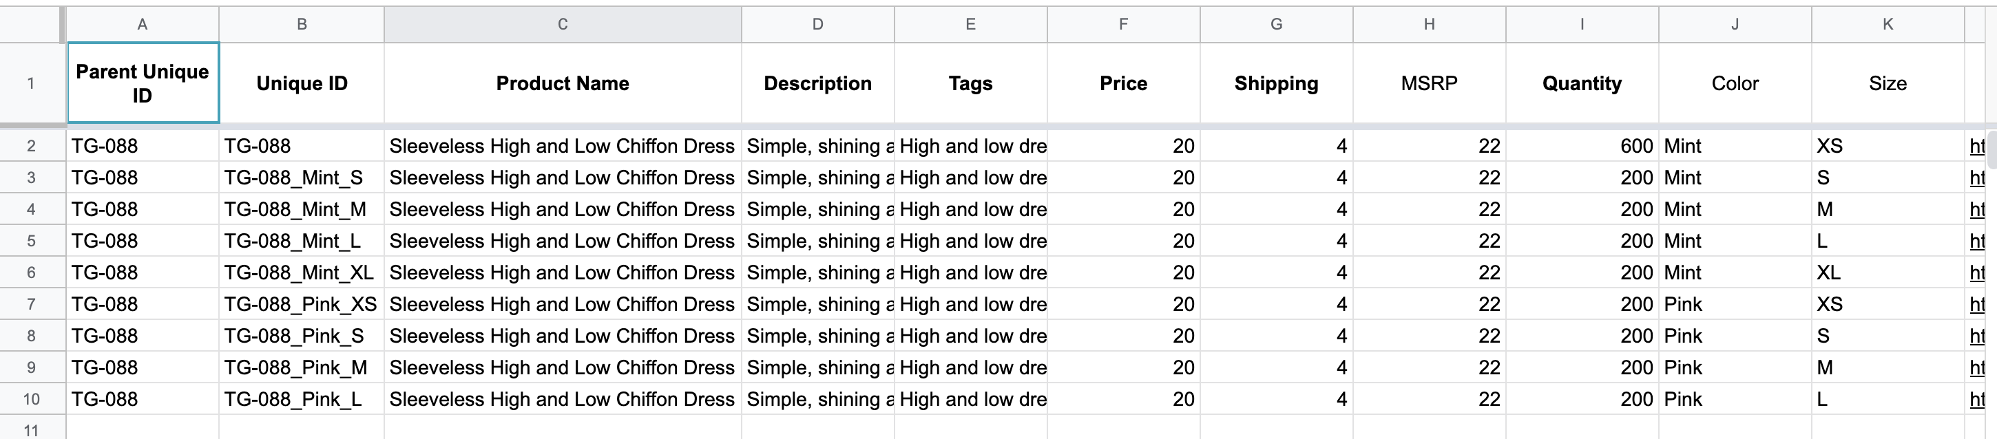Click the Shipping header cell

point(1277,83)
